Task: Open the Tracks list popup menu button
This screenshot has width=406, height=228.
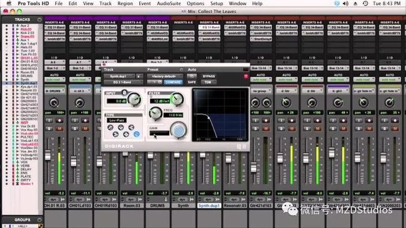Action: pos(39,20)
